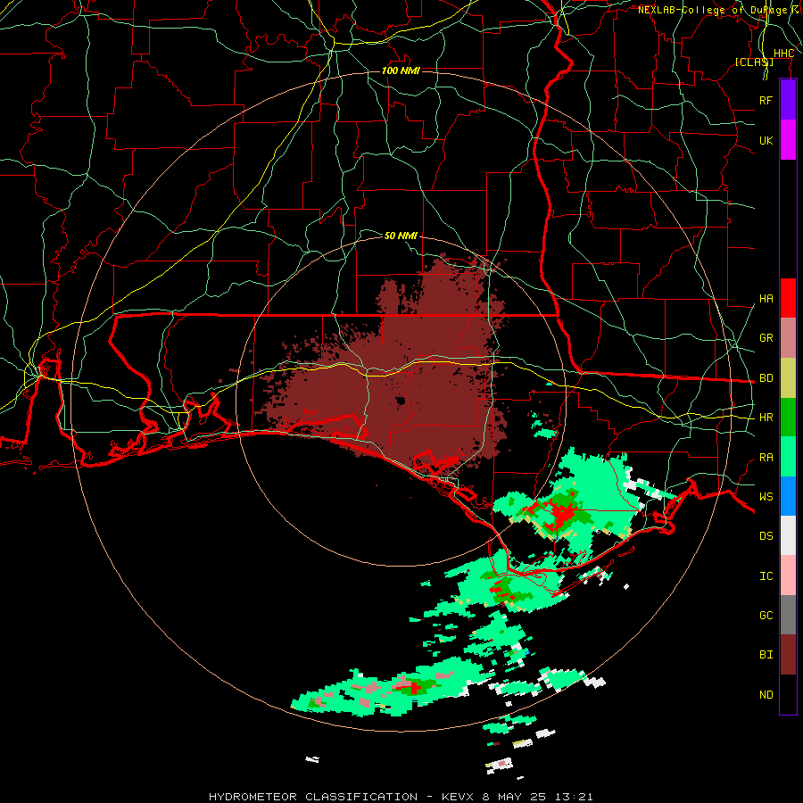
Task: Click the DS white legend swatch
Action: pyautogui.click(x=788, y=535)
